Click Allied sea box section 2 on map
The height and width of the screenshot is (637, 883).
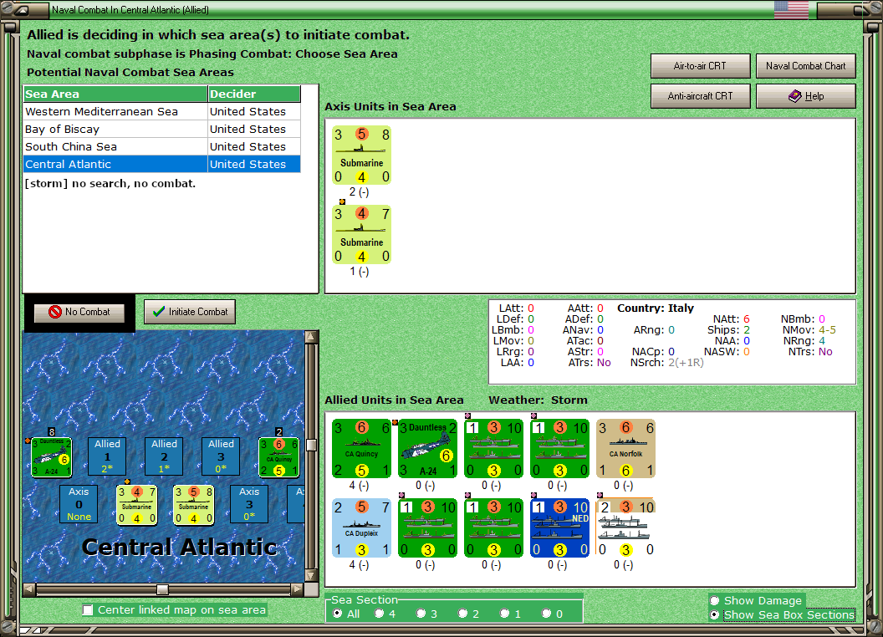[x=164, y=456]
